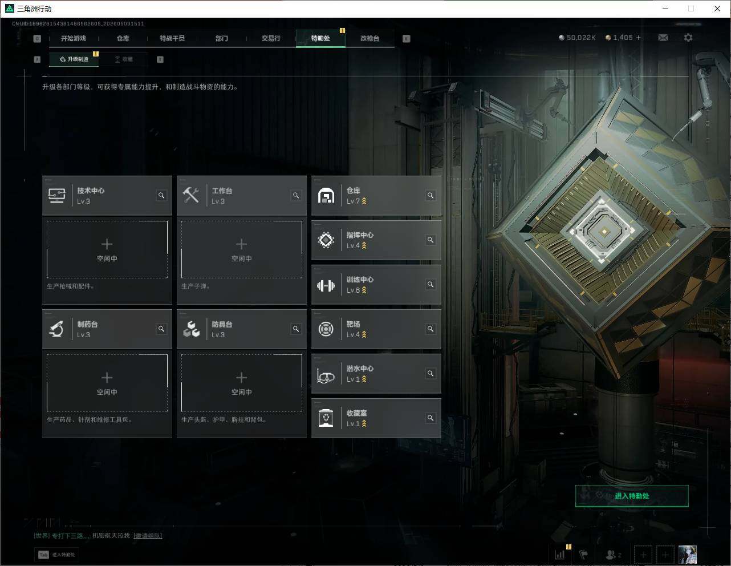Click the 技术中心 Lv.3 level label
Screen dimensions: 731x566
pos(84,201)
